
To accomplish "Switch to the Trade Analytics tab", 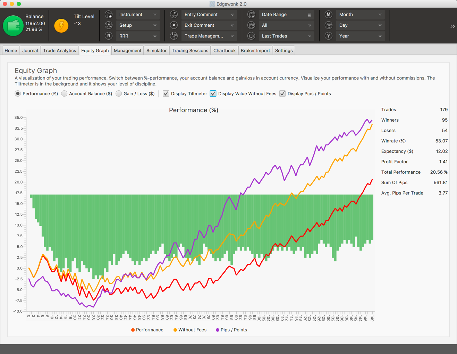I will click(59, 51).
